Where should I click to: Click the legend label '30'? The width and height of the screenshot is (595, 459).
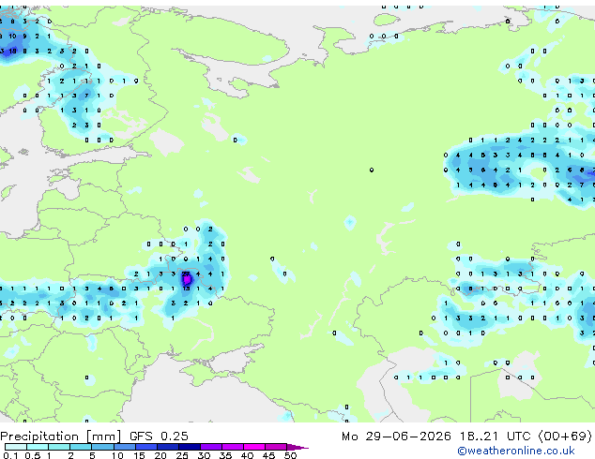coord(204,455)
